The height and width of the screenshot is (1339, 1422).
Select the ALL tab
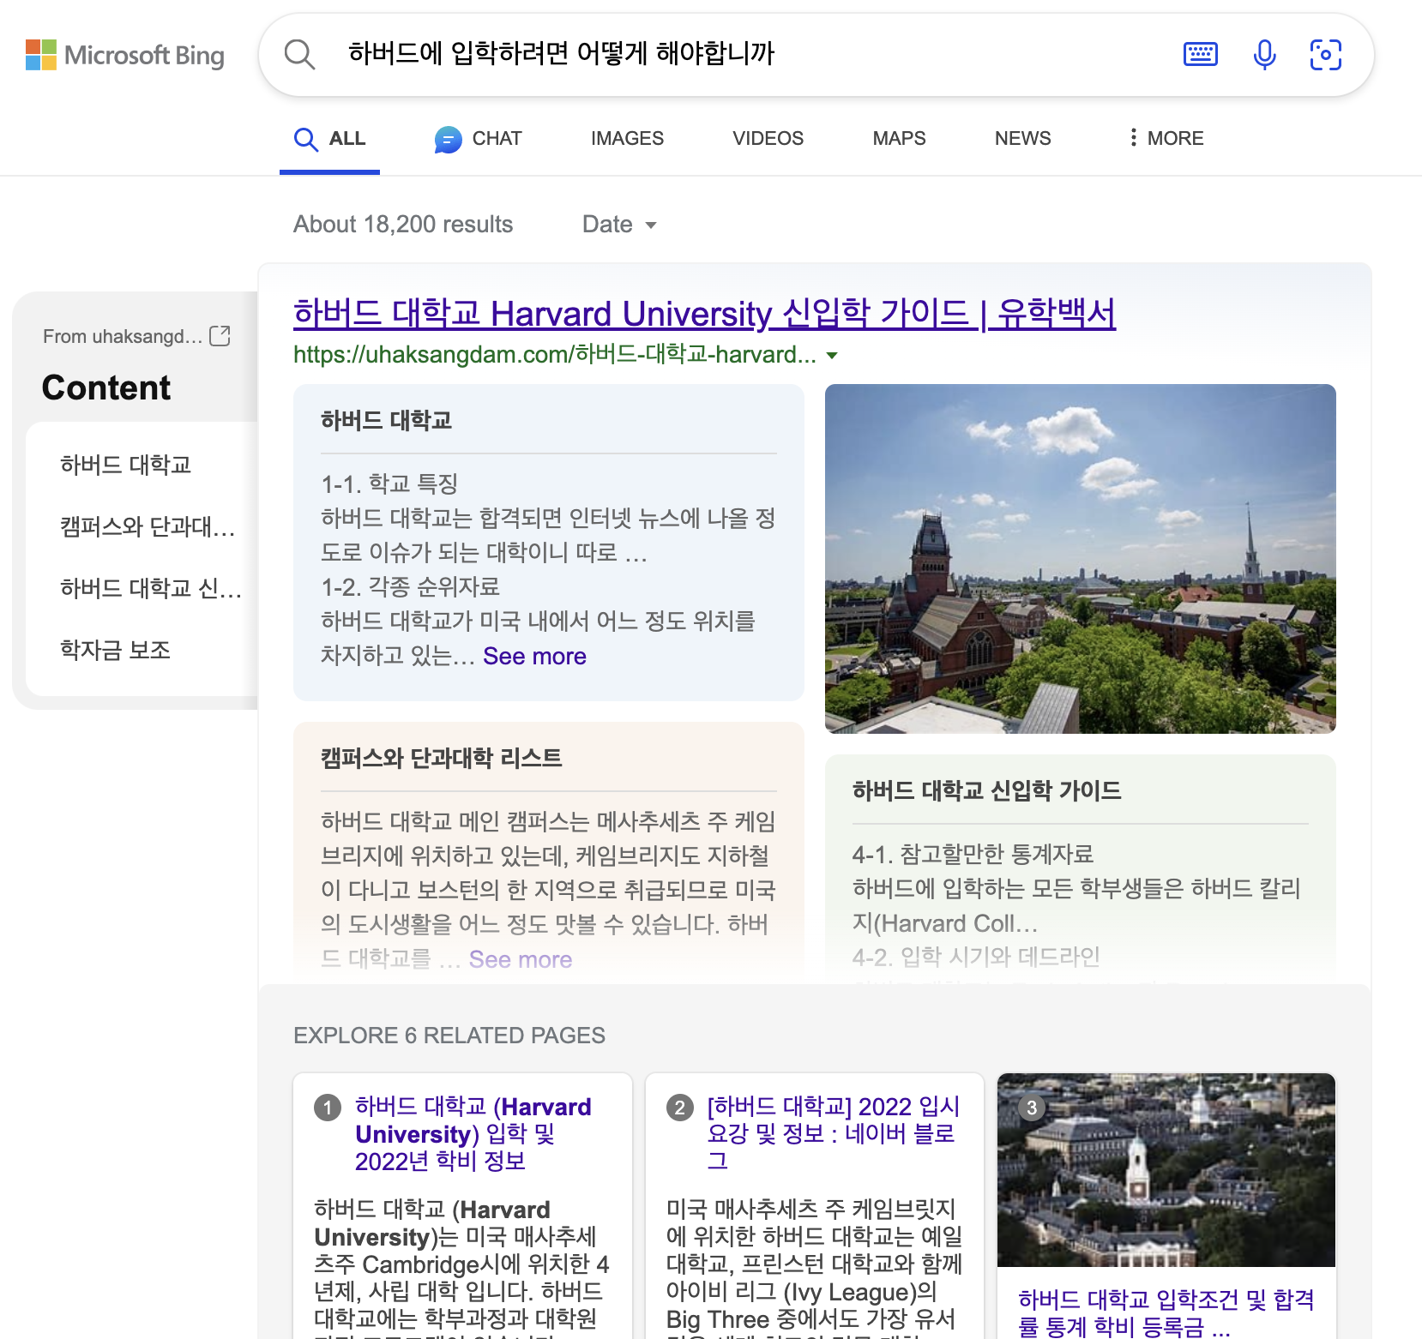pyautogui.click(x=330, y=139)
